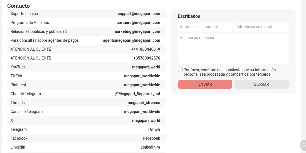The width and height of the screenshot is (306, 153).
Task: Open the support@megapari.com email link
Action: pyautogui.click(x=139, y=14)
